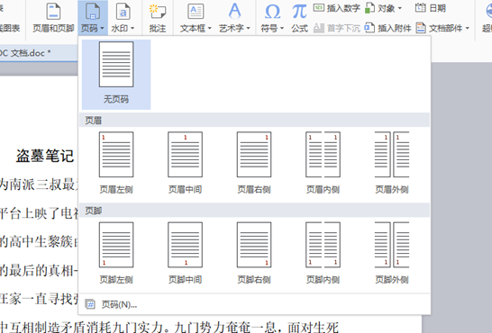Screen dimensions: 492x333
Task: Open the 页码 page number dropdown
Action: pyautogui.click(x=93, y=18)
